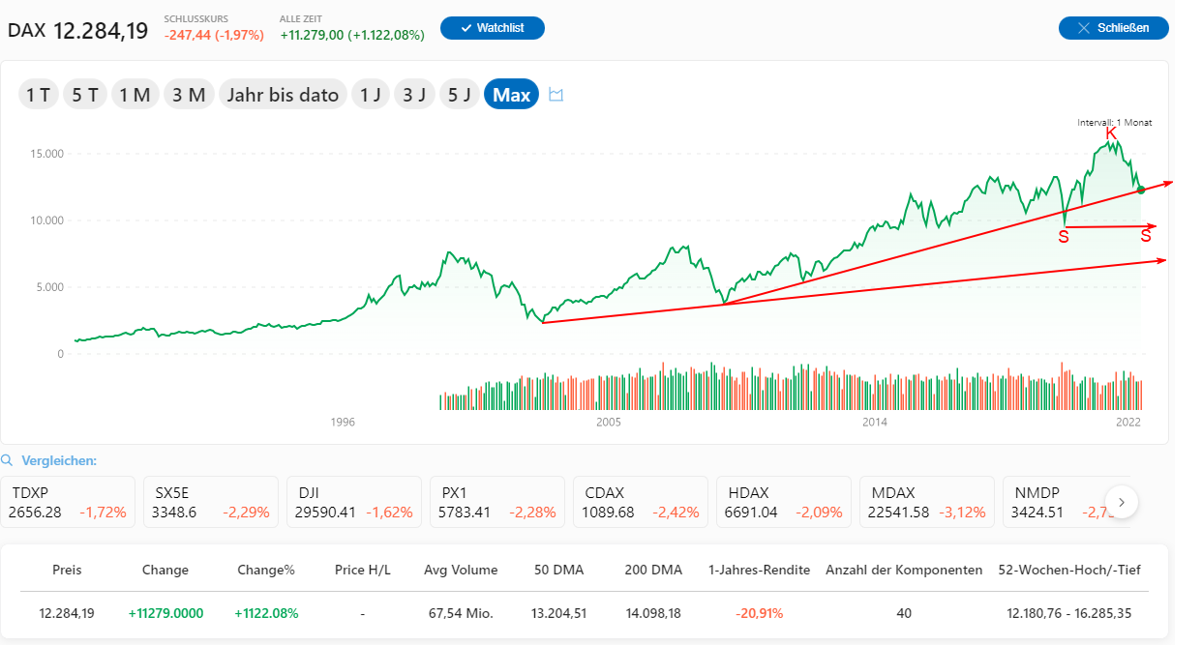Show the 5 J chart range

point(459,95)
